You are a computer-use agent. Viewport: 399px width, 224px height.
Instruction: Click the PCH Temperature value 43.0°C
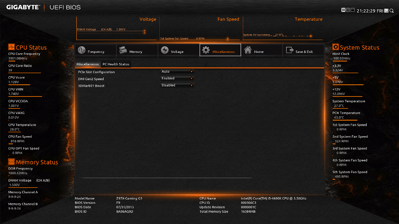(x=339, y=117)
